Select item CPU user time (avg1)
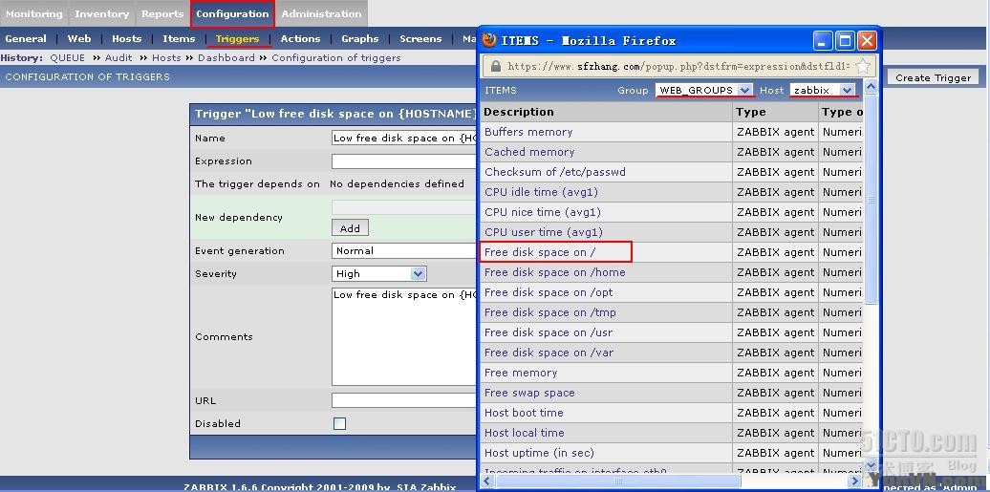The height and width of the screenshot is (492, 990). (544, 232)
